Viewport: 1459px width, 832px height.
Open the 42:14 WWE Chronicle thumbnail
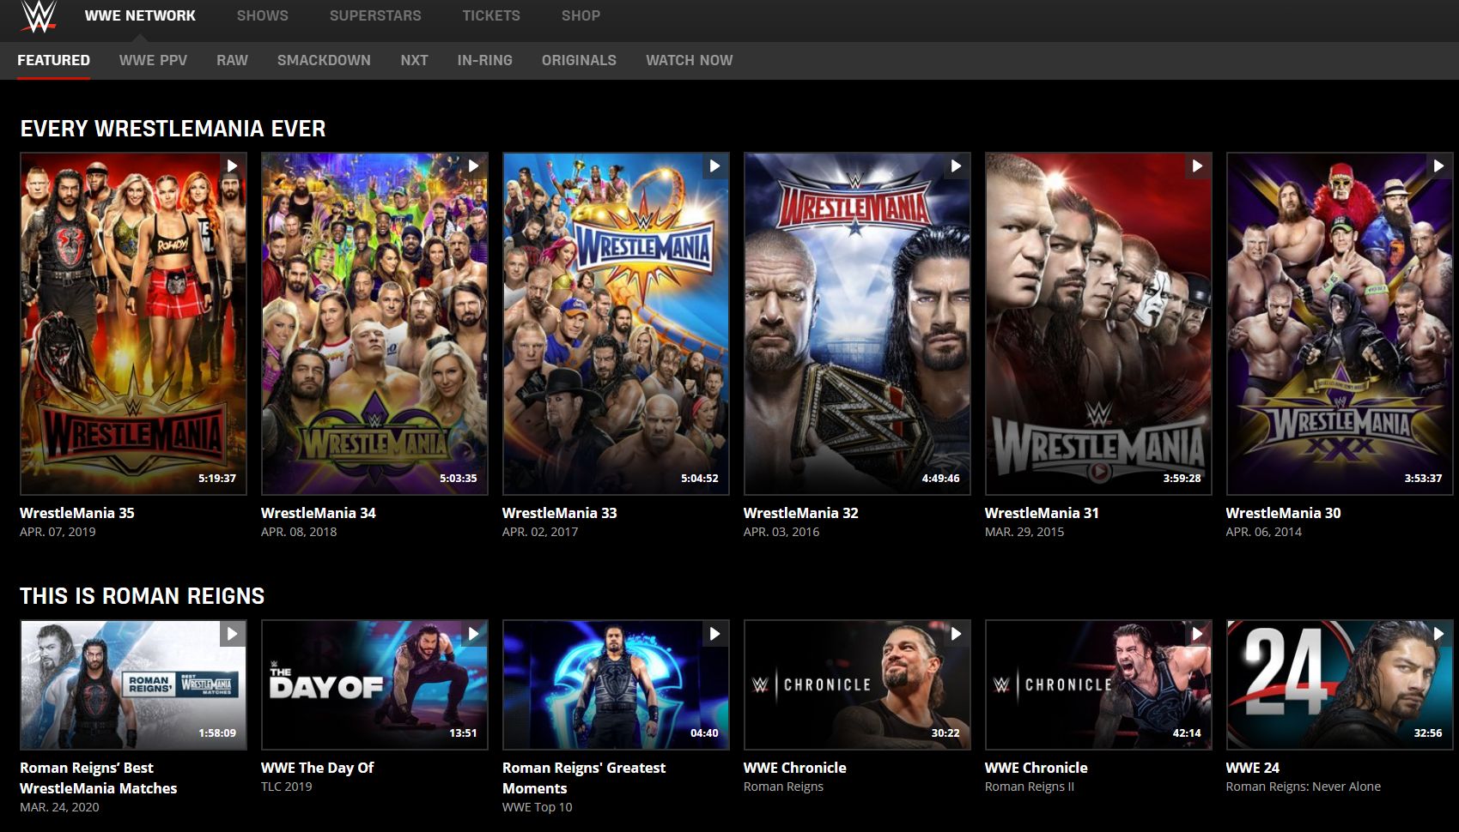click(1098, 684)
